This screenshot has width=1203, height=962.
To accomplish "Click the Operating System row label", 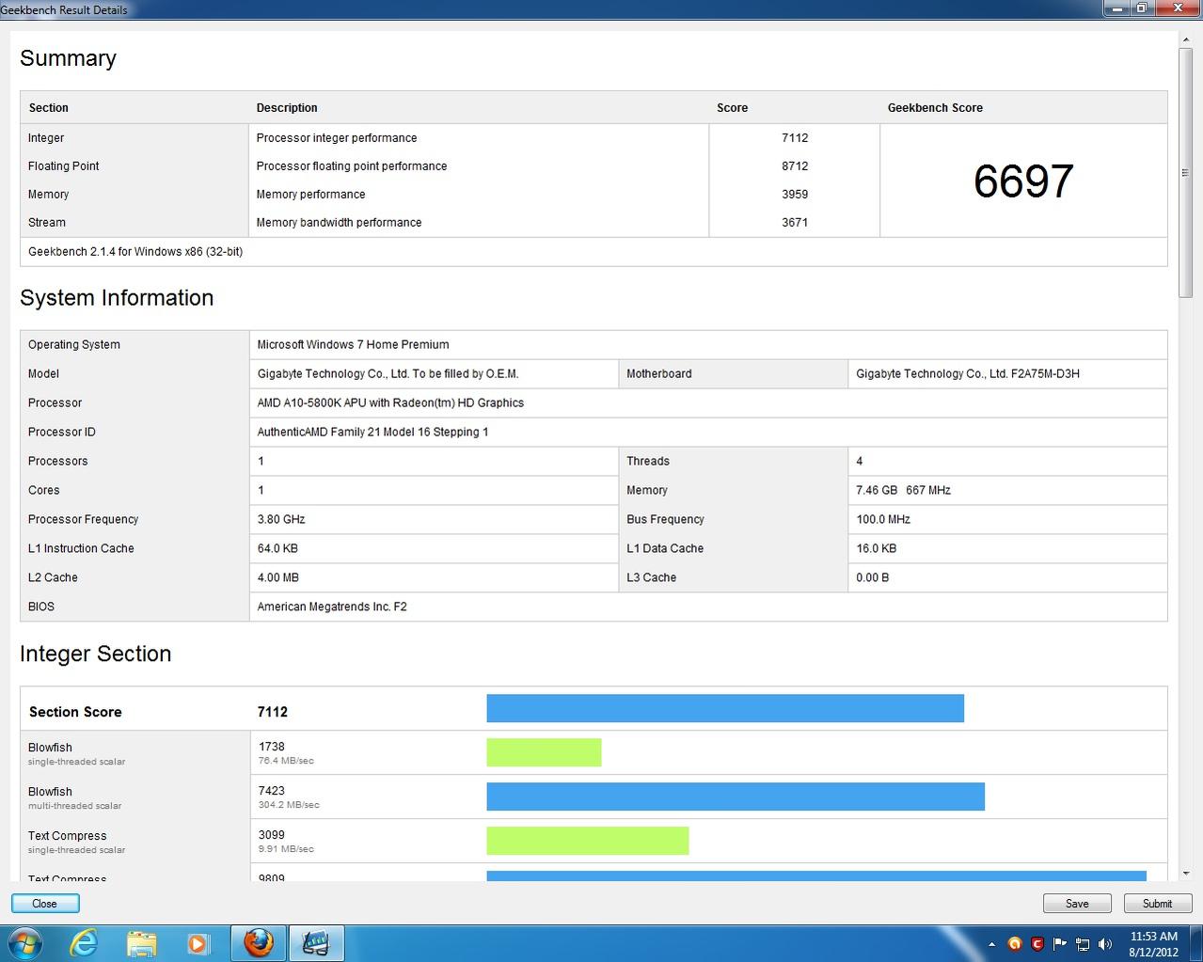I will point(74,344).
